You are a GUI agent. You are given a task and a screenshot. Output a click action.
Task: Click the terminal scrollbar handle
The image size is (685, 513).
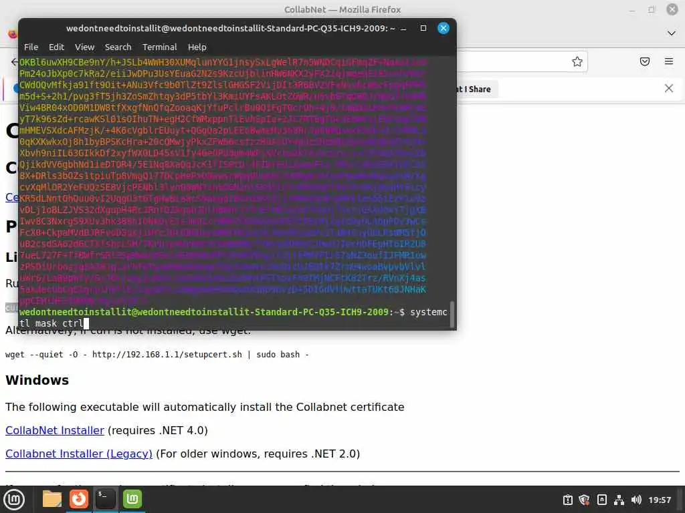tap(452, 314)
